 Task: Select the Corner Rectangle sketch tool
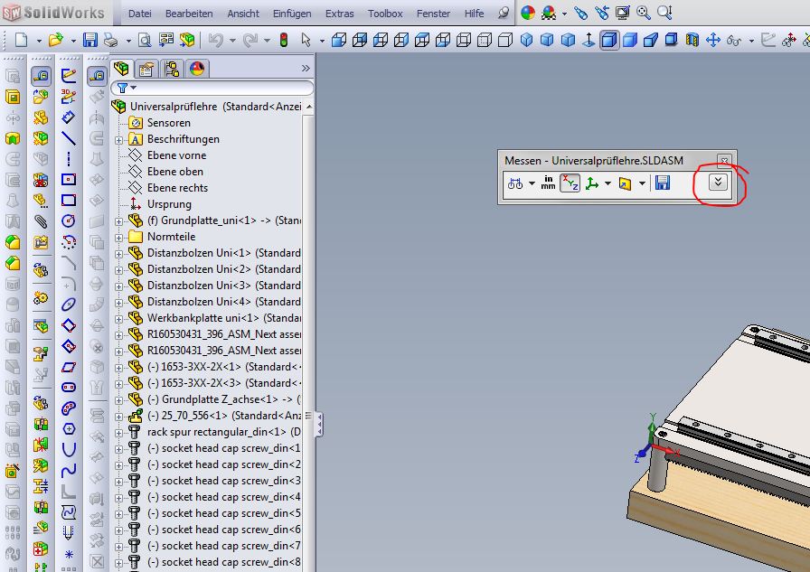[68, 200]
